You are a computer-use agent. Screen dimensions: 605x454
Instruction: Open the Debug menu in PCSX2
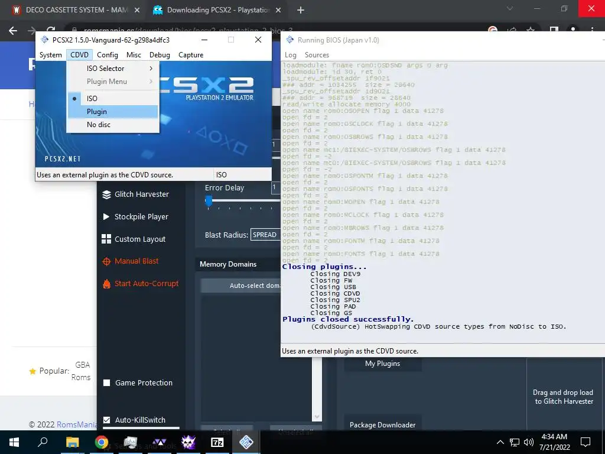(160, 55)
